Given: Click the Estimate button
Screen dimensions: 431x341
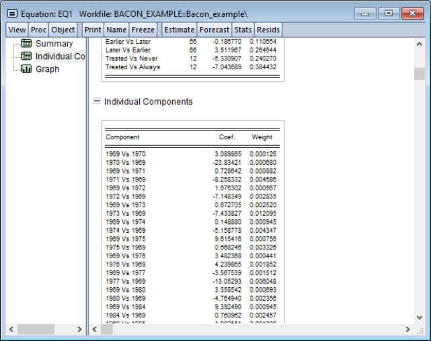Looking at the screenshot, I should [179, 30].
